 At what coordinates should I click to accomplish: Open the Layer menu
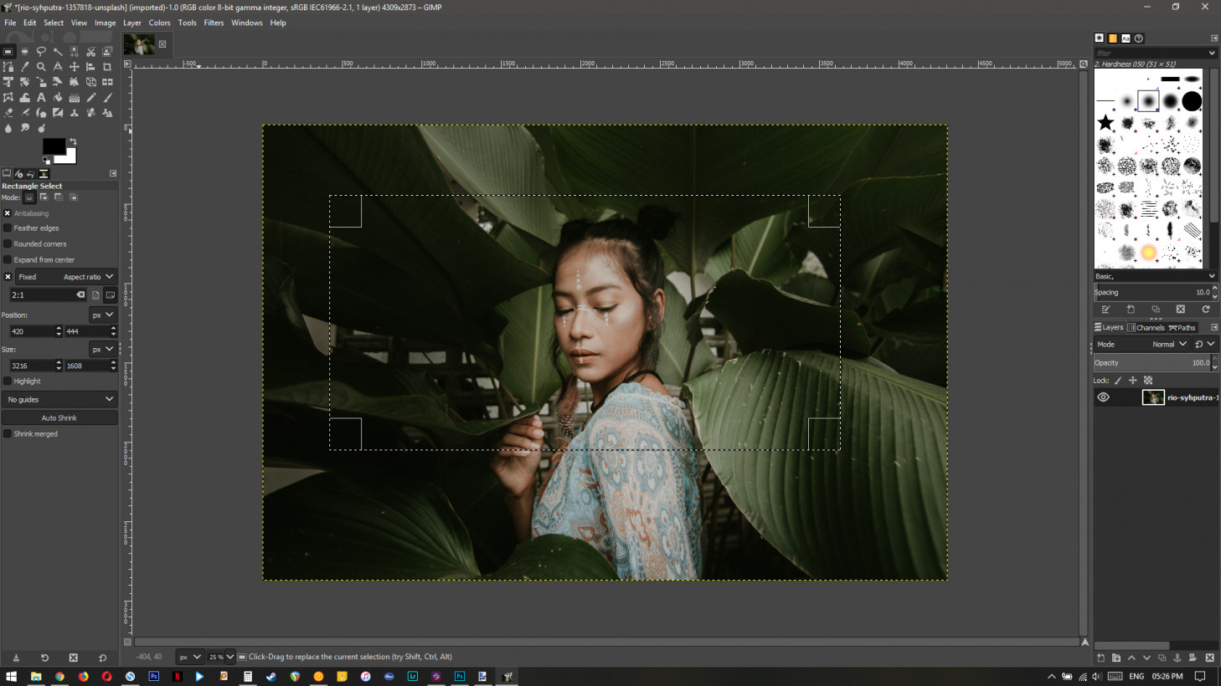(132, 23)
